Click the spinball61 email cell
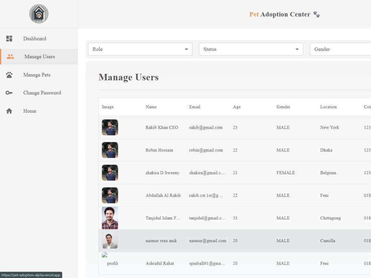 pyautogui.click(x=207, y=263)
